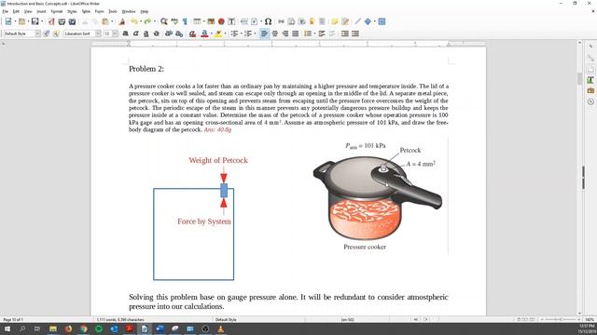Click the Insert Comment yellow note icon
The height and width of the screenshot is (335, 597).
click(335, 21)
